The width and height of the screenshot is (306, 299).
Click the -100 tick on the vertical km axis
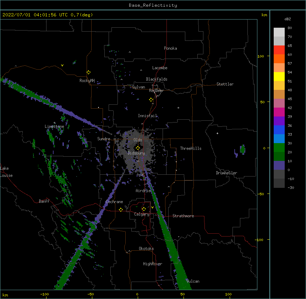[259, 240]
